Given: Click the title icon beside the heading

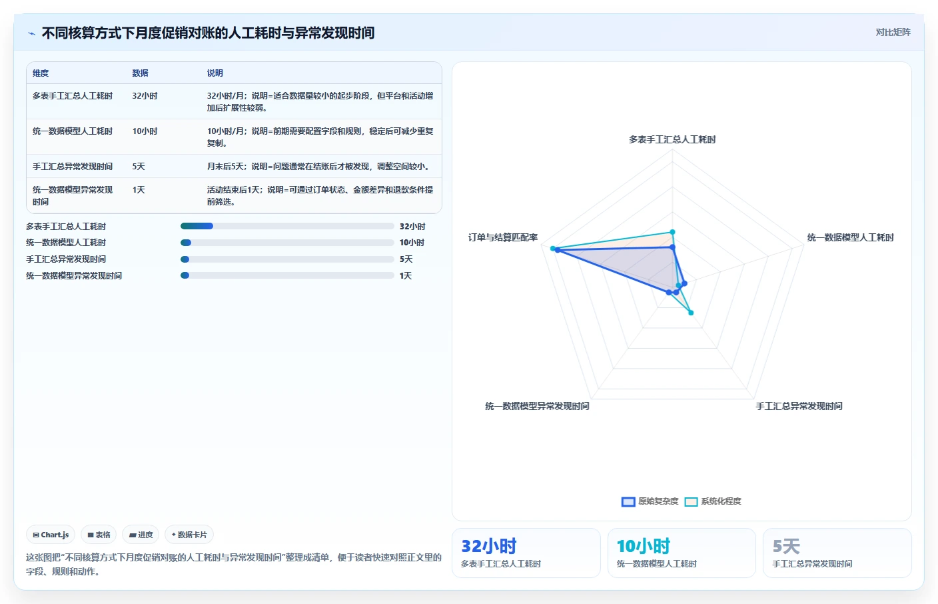Looking at the screenshot, I should pos(31,33).
